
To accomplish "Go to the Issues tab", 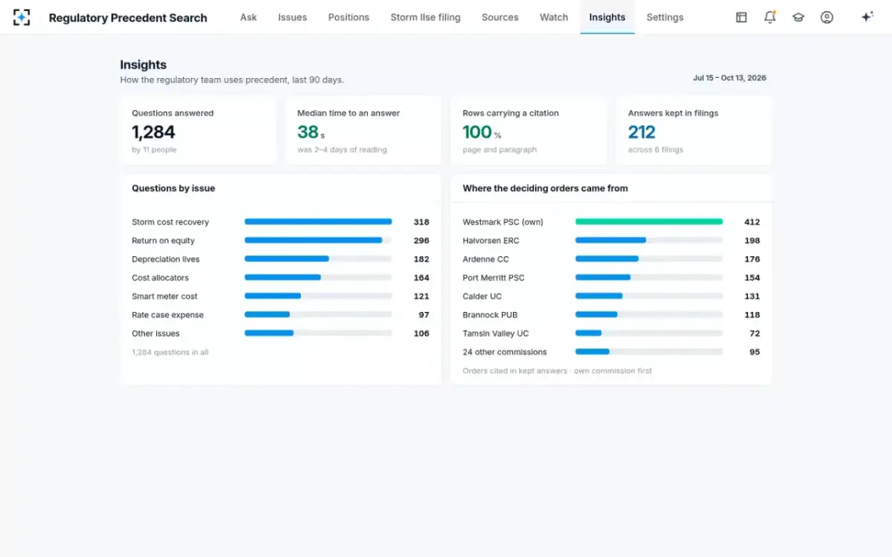I will coord(292,17).
